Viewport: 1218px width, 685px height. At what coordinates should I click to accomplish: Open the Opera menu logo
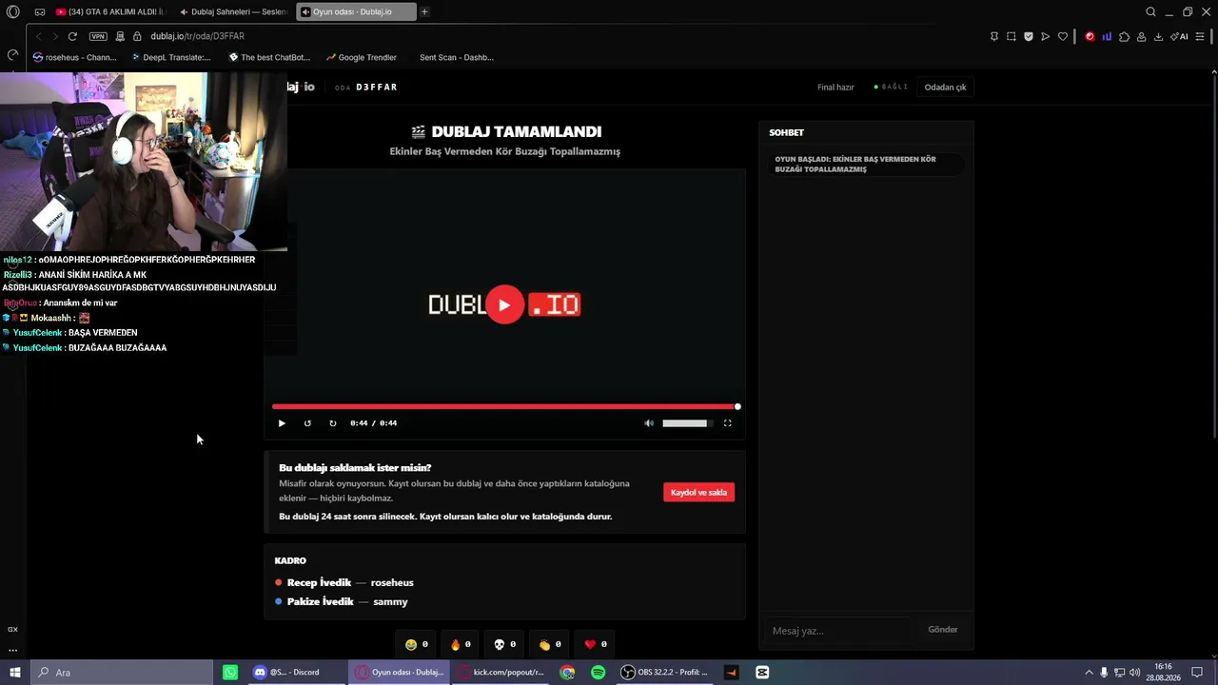click(12, 12)
